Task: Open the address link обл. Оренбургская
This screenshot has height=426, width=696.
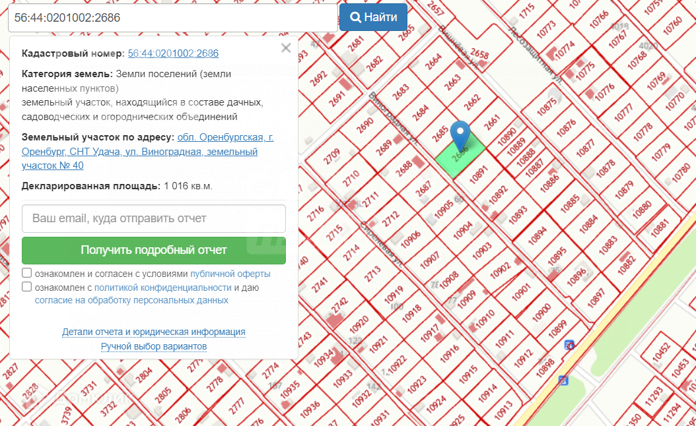Action: click(147, 151)
